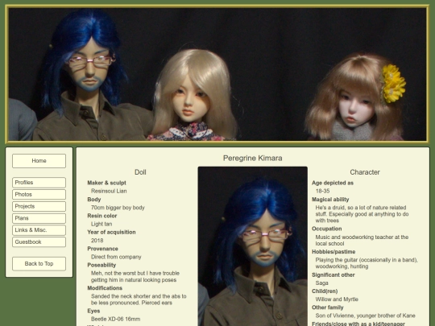Open the Projects section
Viewport: 435px width, 326px height.
click(39, 206)
